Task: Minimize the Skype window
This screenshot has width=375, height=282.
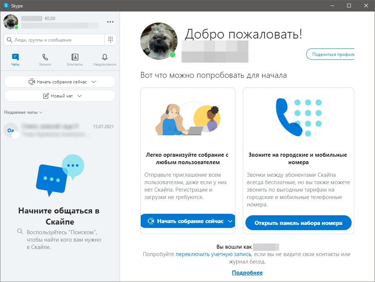Action: coord(332,6)
